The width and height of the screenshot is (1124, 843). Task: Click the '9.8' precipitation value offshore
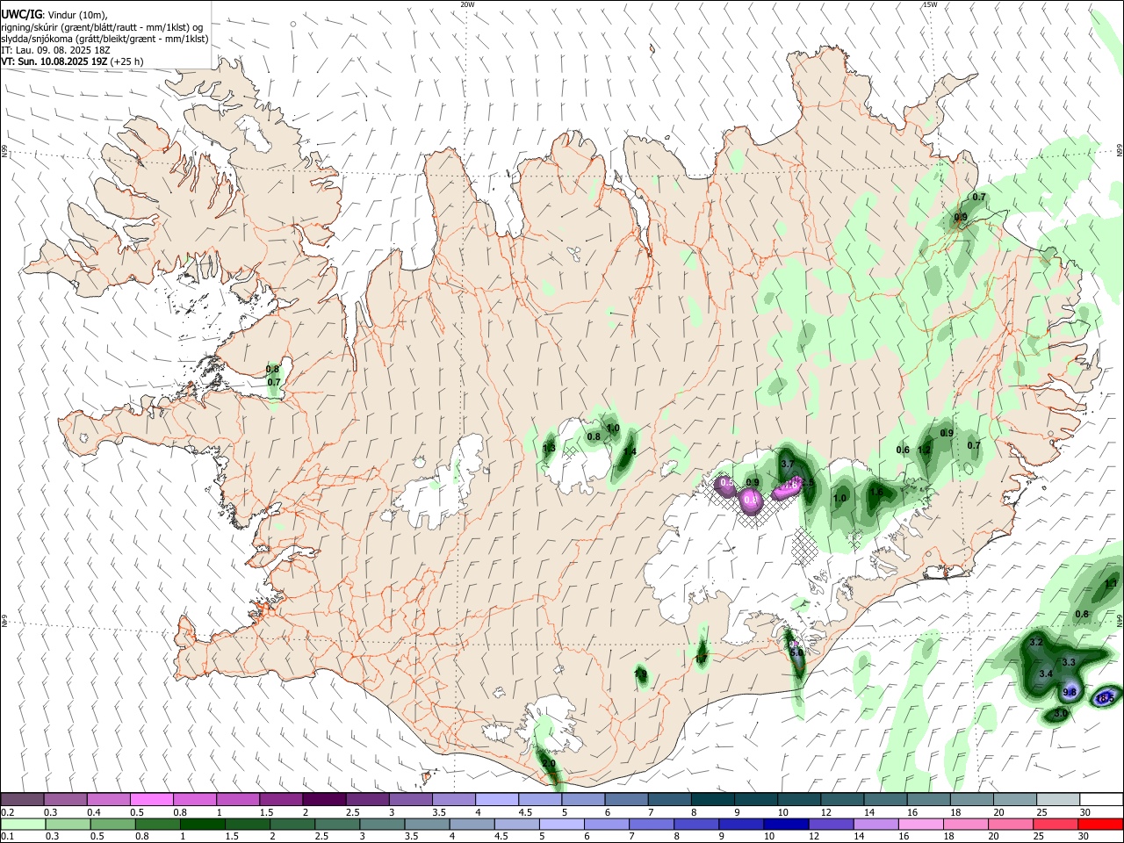tap(1070, 692)
